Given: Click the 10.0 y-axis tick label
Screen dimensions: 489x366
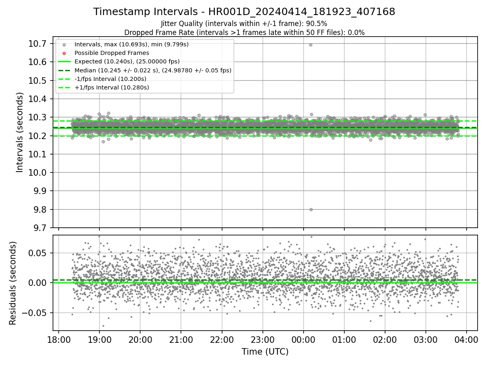Looking at the screenshot, I should [37, 172].
